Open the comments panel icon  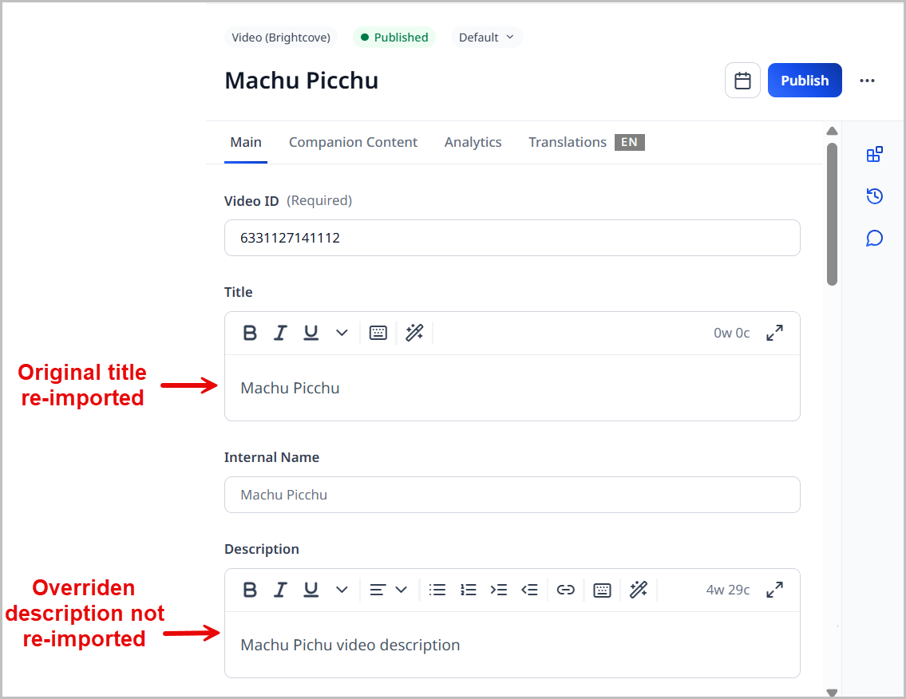click(x=874, y=239)
